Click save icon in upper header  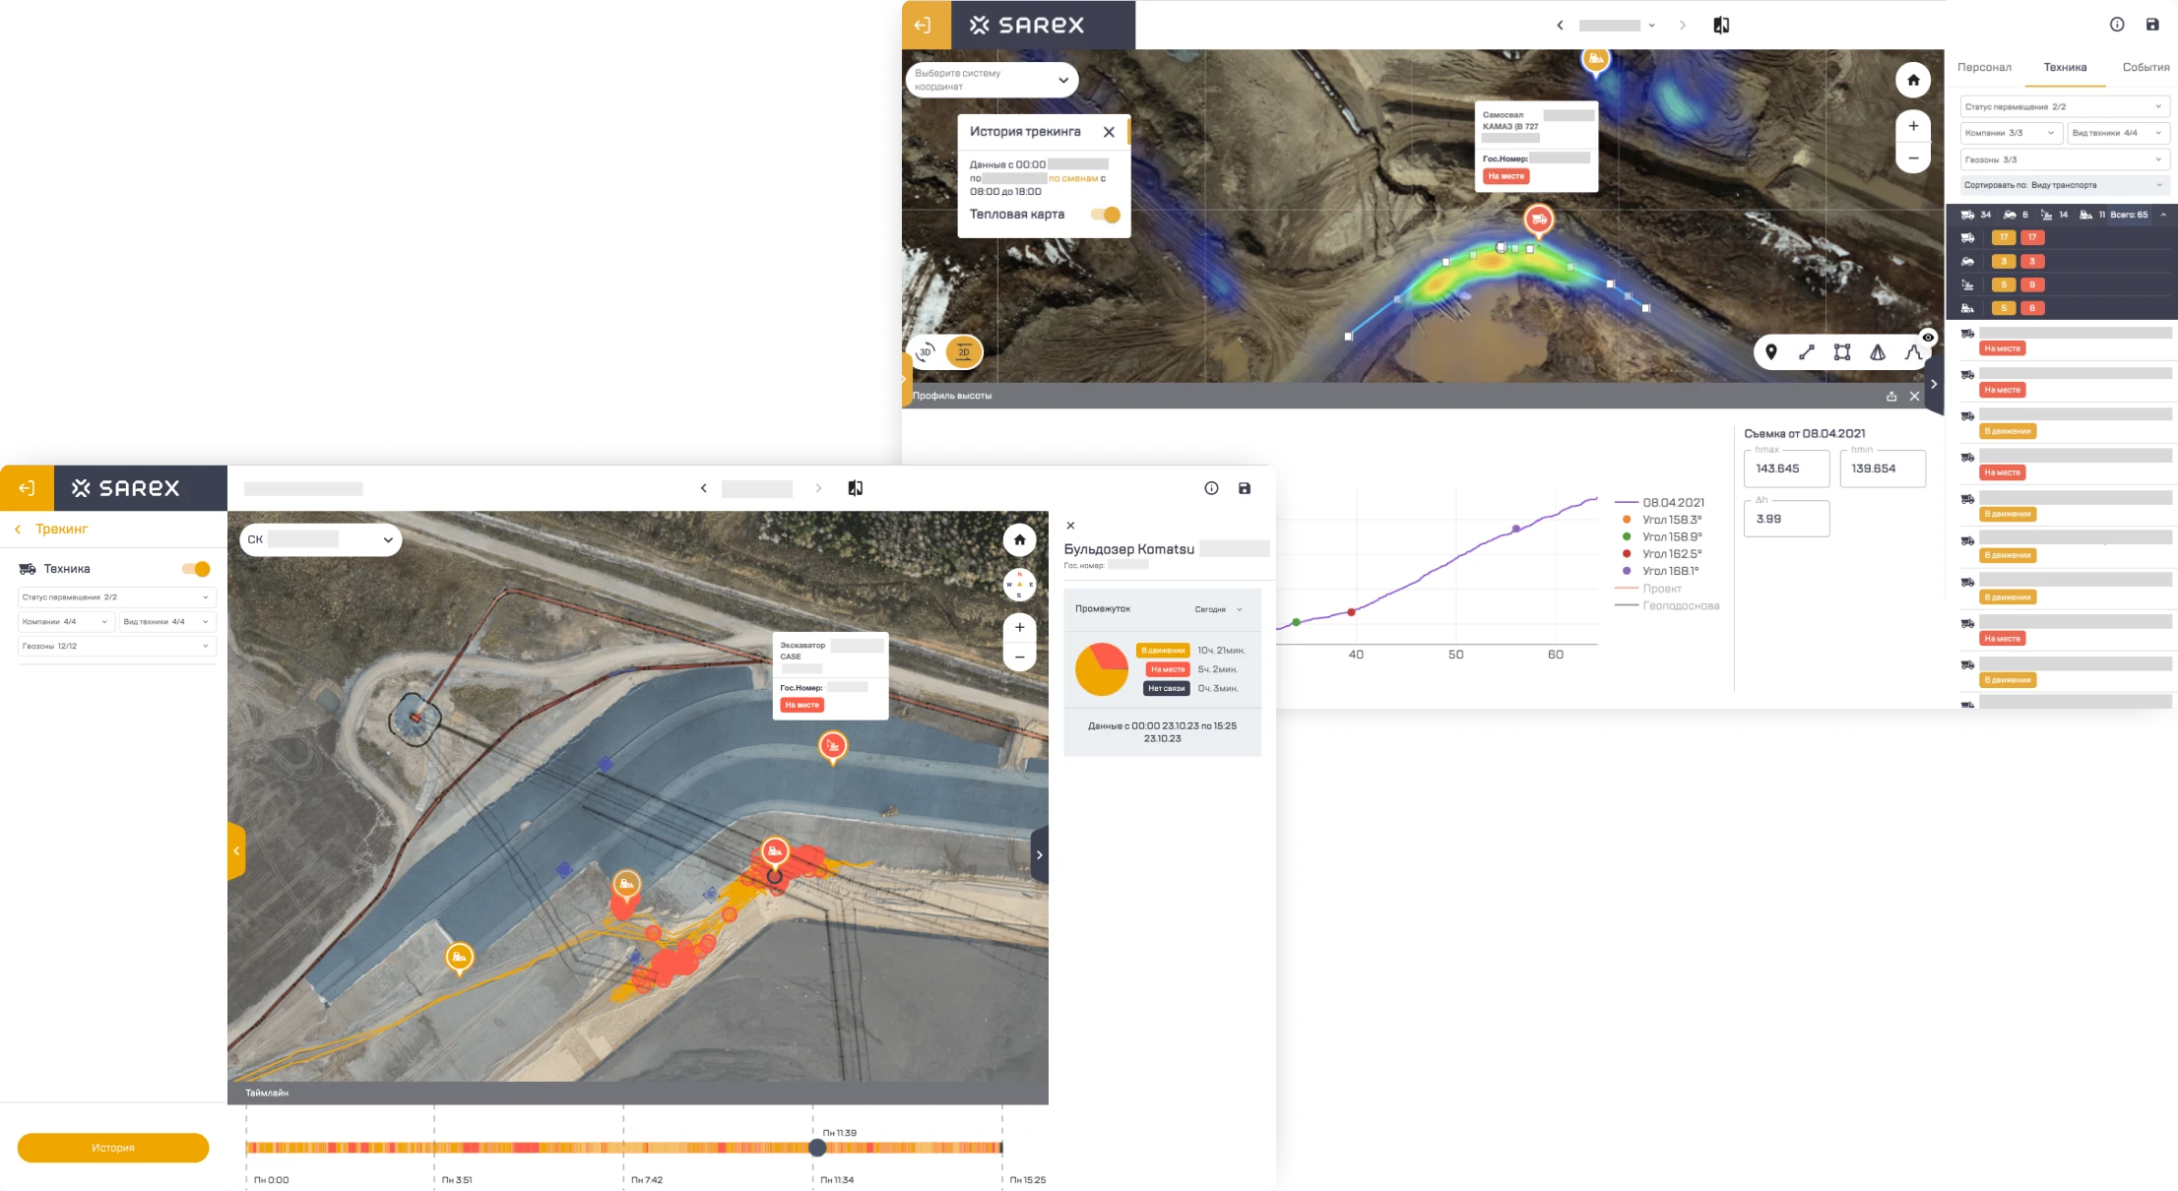[x=2152, y=25]
